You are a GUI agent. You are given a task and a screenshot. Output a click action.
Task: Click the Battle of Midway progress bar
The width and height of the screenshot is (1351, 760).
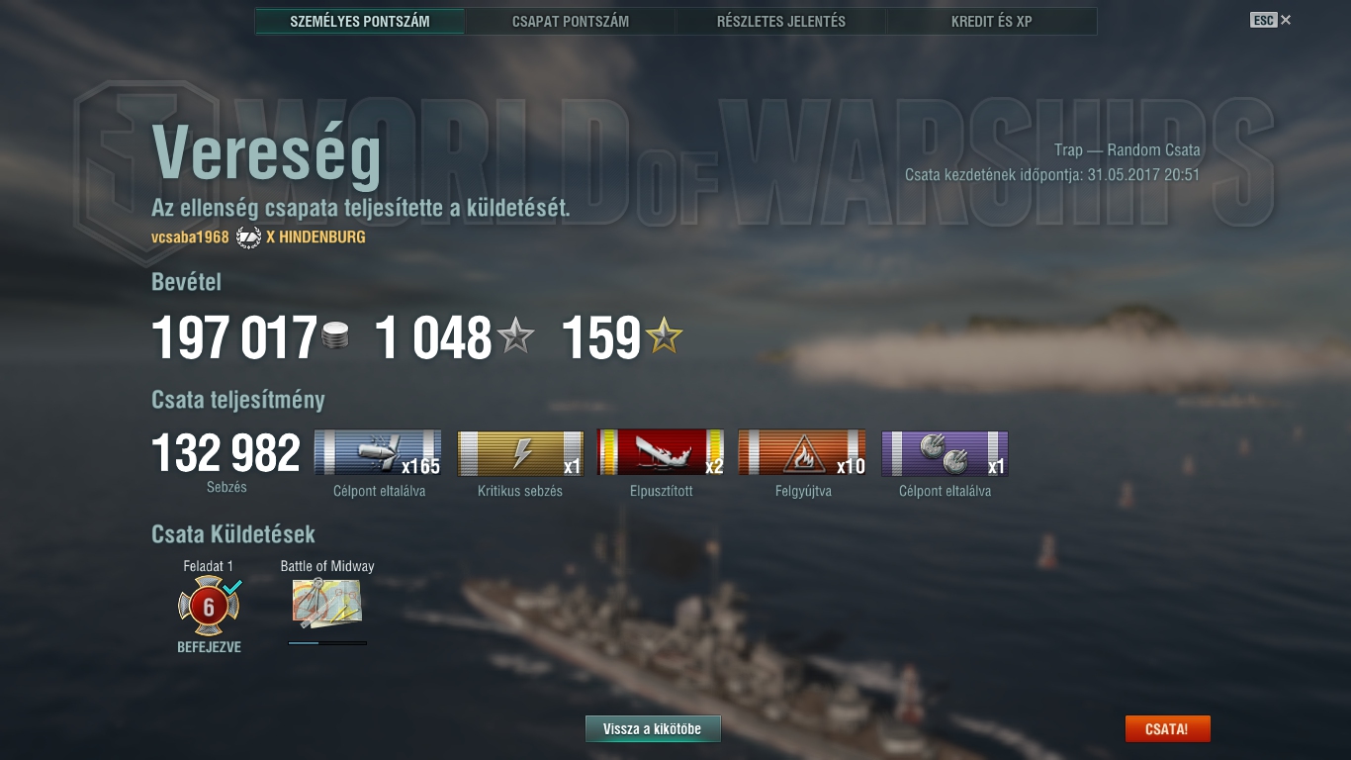pyautogui.click(x=327, y=643)
